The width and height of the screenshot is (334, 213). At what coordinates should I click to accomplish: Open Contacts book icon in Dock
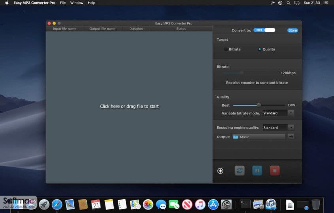coord(83,205)
